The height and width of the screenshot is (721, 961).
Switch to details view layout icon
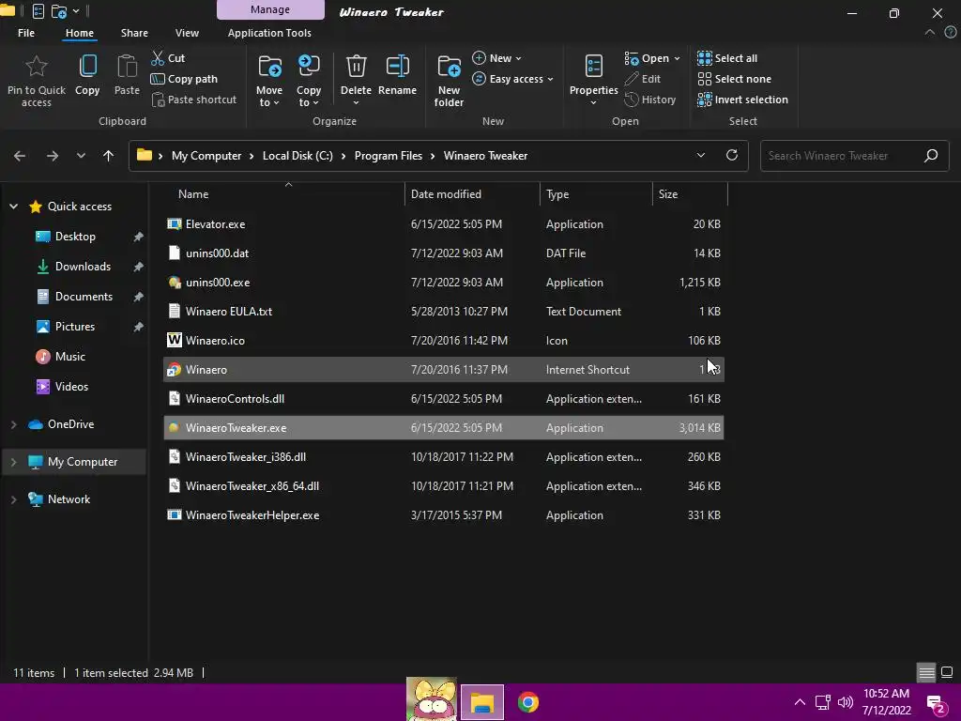click(926, 672)
